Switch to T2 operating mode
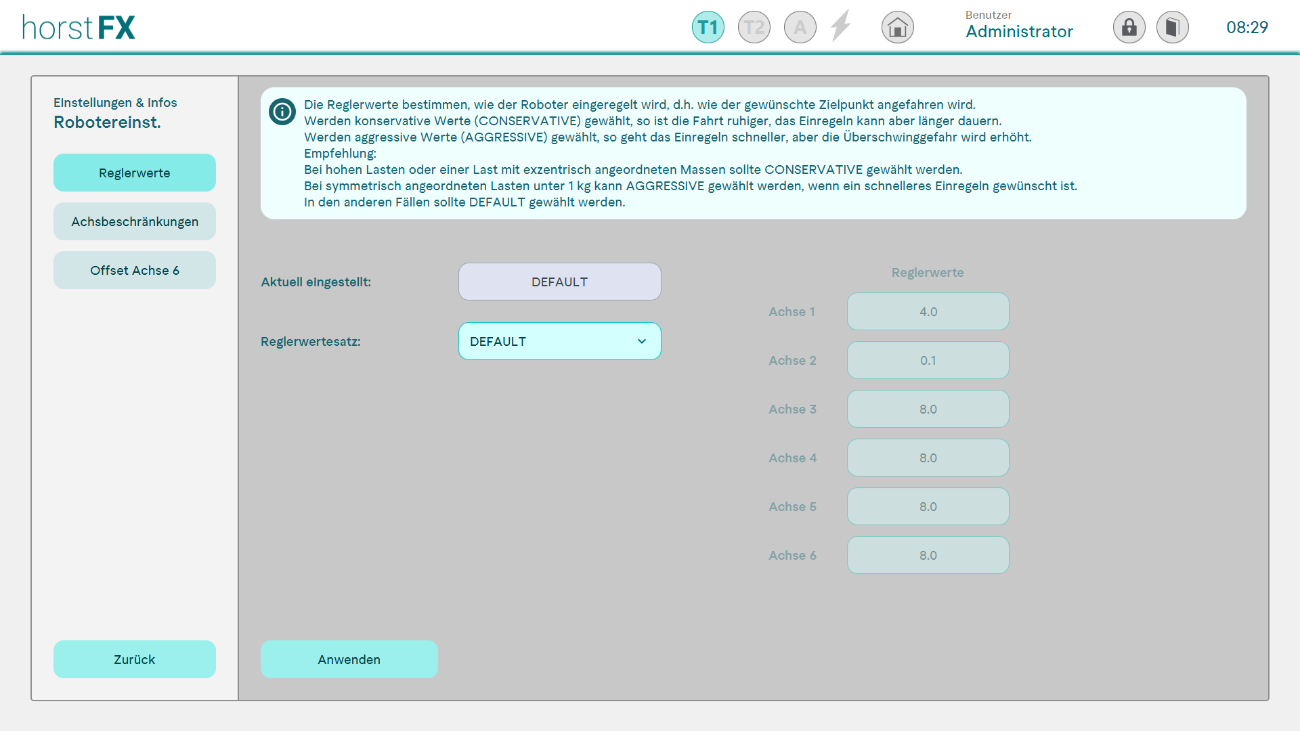 click(754, 28)
